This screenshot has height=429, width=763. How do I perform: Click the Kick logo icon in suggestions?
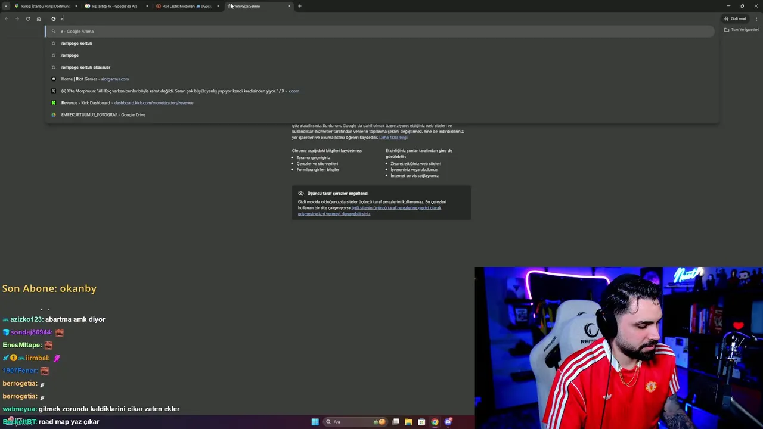[54, 102]
